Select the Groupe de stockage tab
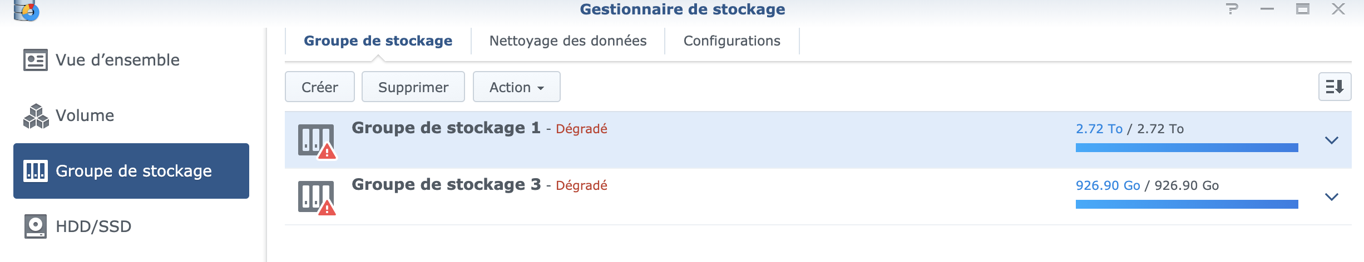 pos(378,41)
